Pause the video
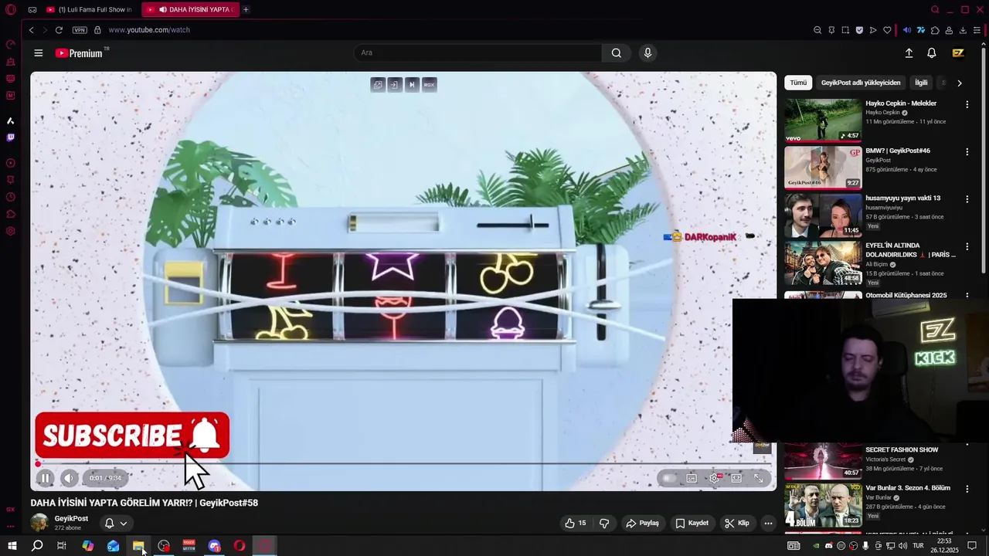 (45, 478)
